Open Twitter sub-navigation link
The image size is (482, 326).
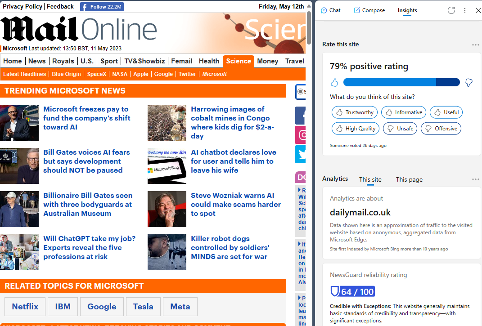187,74
